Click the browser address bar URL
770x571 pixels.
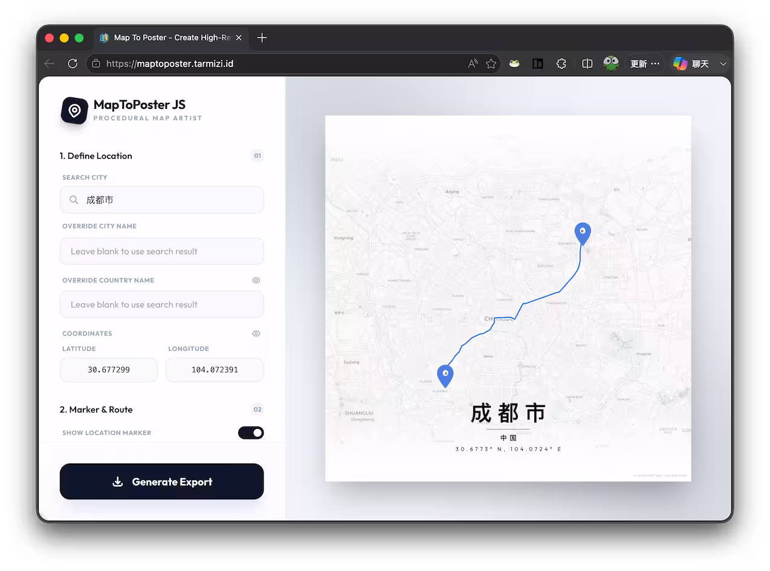pyautogui.click(x=170, y=64)
